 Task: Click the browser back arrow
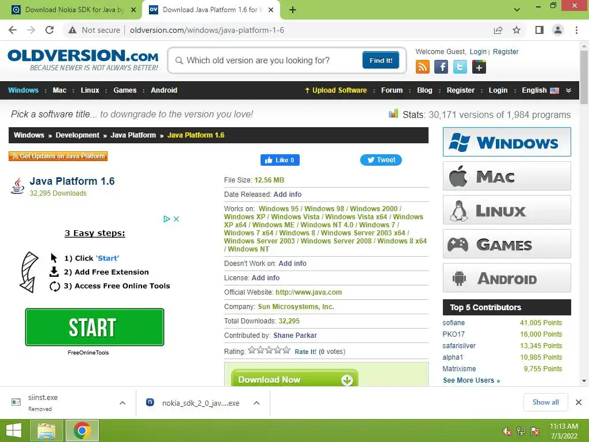pyautogui.click(x=13, y=30)
